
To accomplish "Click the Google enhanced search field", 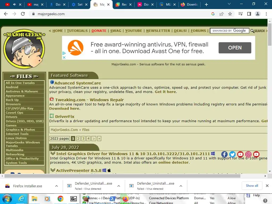I will [229, 31].
